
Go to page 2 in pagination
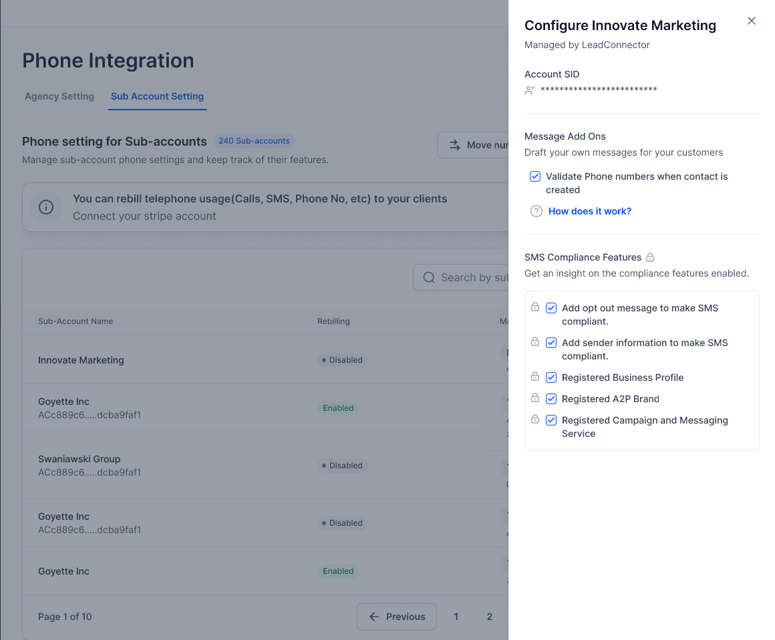click(489, 617)
